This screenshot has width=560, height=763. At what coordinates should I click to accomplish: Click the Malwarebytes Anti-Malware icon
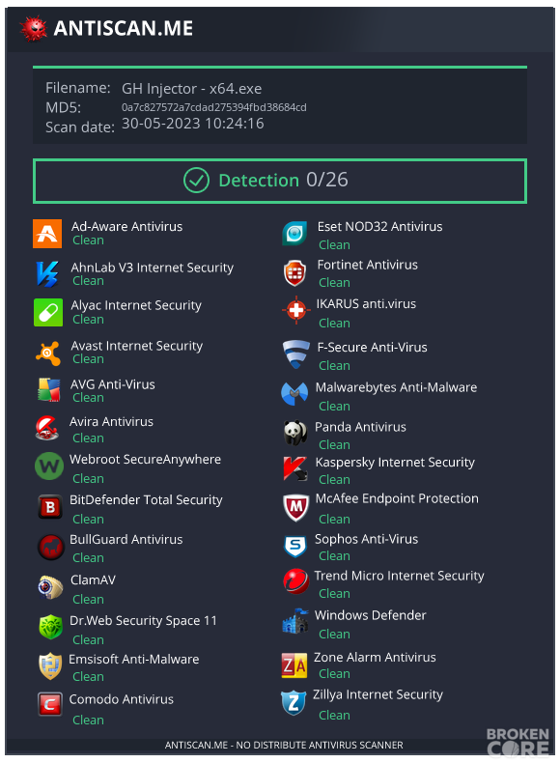coord(294,394)
